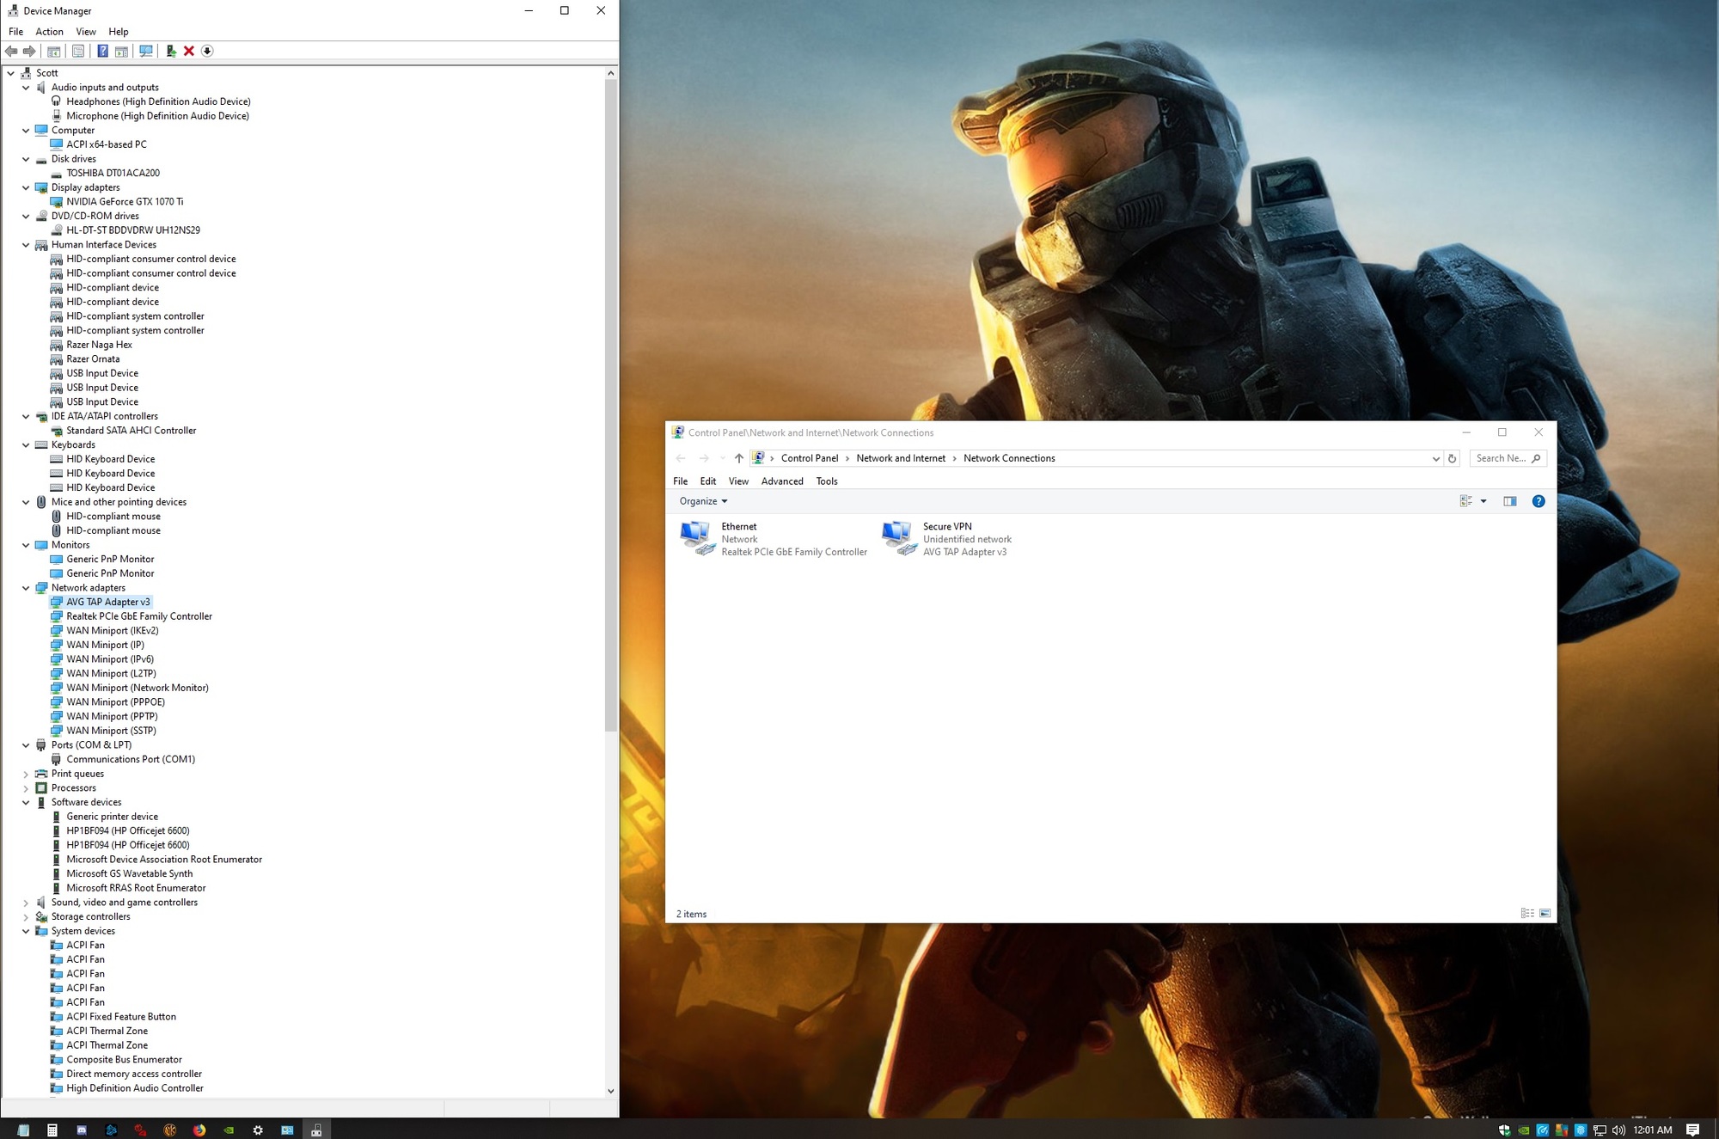Collapse the Human Interface Devices node

[26, 245]
